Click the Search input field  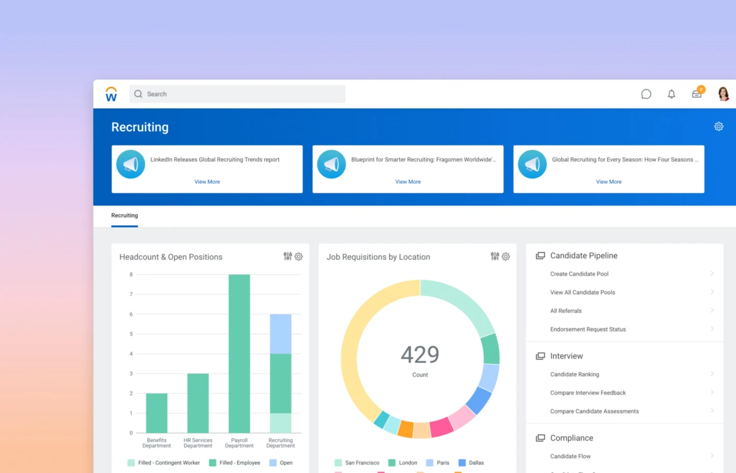[238, 94]
